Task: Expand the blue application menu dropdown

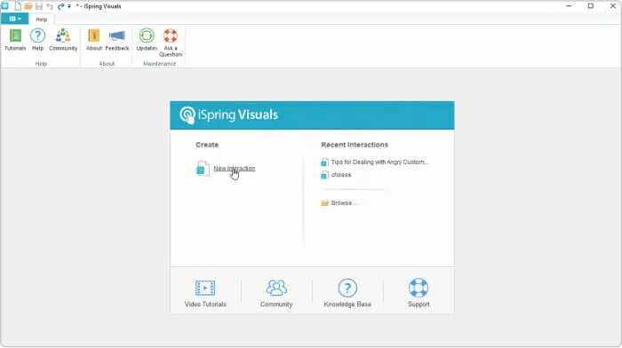Action: click(x=15, y=19)
